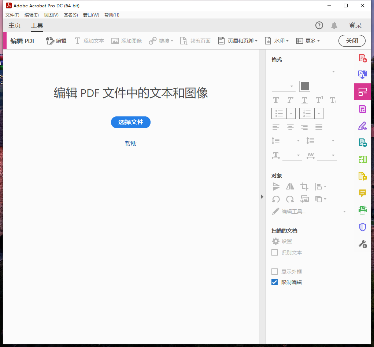
Task: Toggle bold text formatting in the Format panel
Action: [x=275, y=100]
